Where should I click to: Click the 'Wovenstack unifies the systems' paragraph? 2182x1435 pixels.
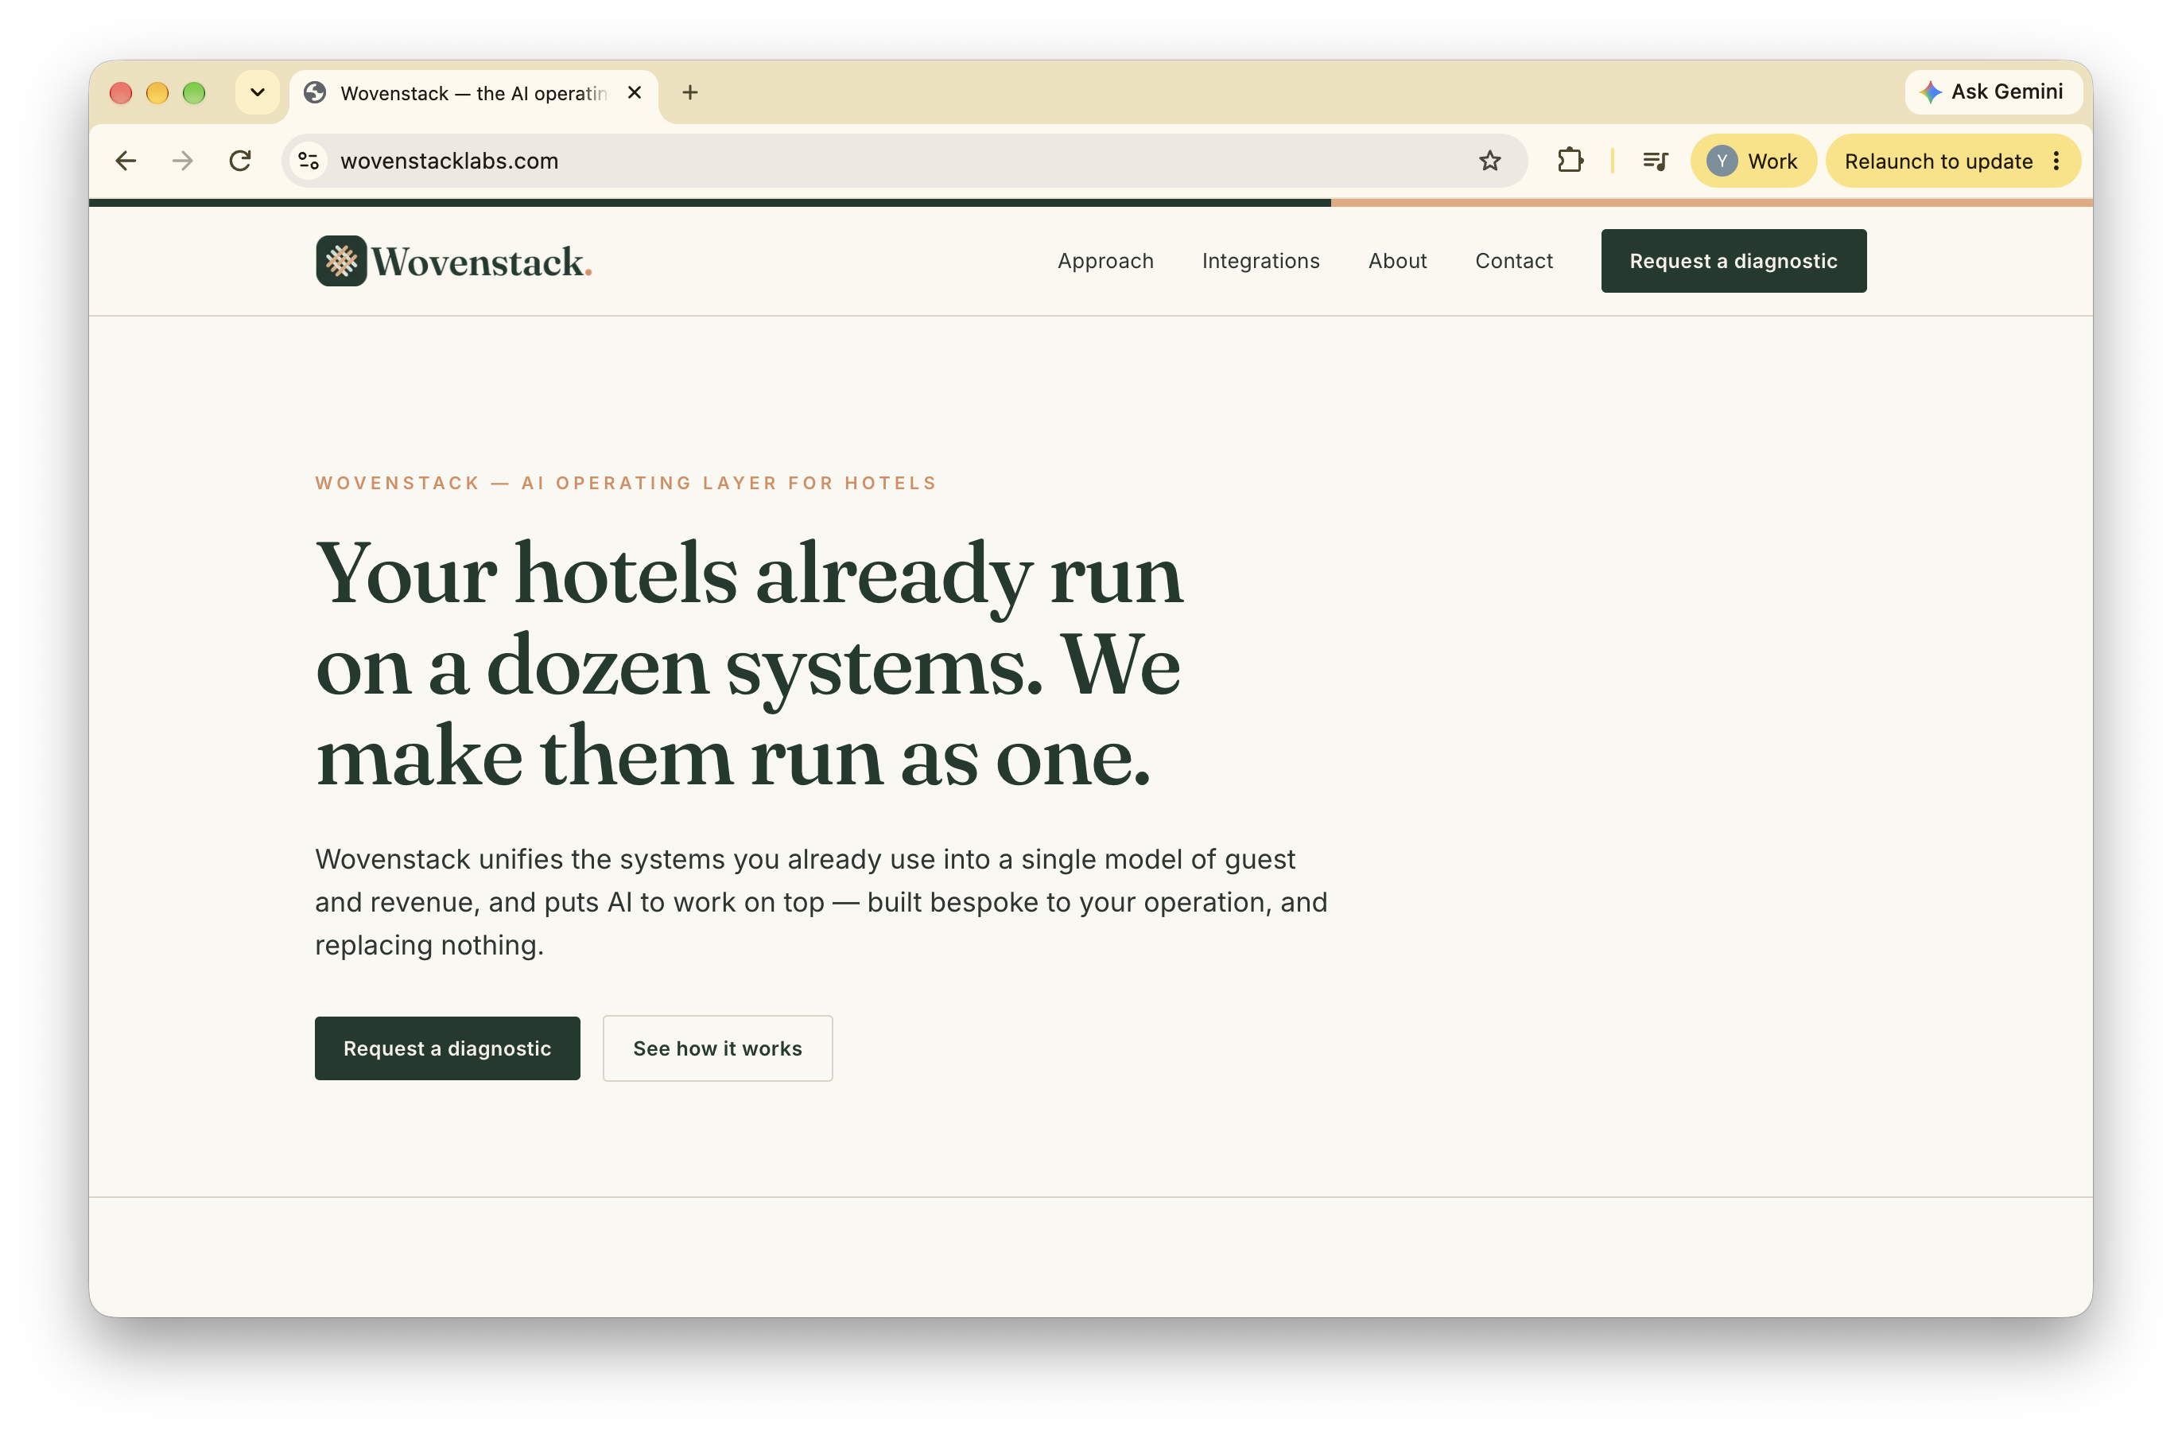pyautogui.click(x=821, y=902)
